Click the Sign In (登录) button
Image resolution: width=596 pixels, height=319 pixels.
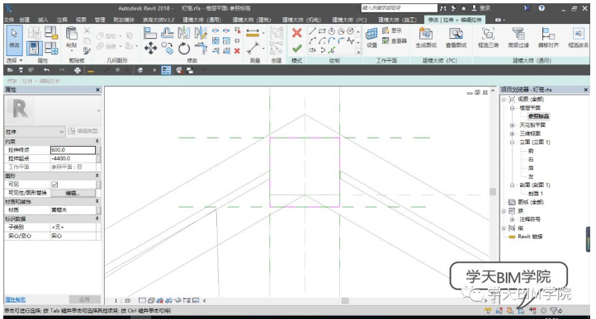coord(480,8)
